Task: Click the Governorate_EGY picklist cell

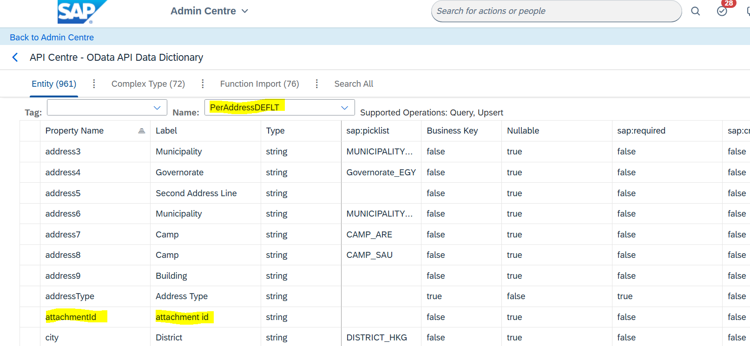Action: coord(381,173)
